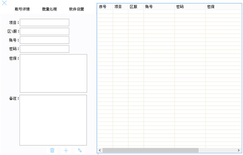Focus the 区\服 input field
This screenshot has width=243, height=155.
[45, 31]
